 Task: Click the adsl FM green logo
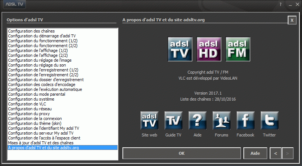click(238, 49)
